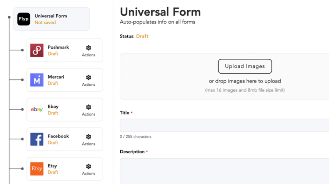Click the Facebook Actions gear icon

pyautogui.click(x=88, y=137)
